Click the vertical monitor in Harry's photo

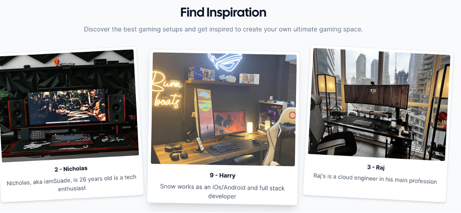pyautogui.click(x=204, y=114)
